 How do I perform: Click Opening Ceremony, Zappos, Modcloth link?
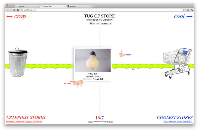tap(24, 121)
